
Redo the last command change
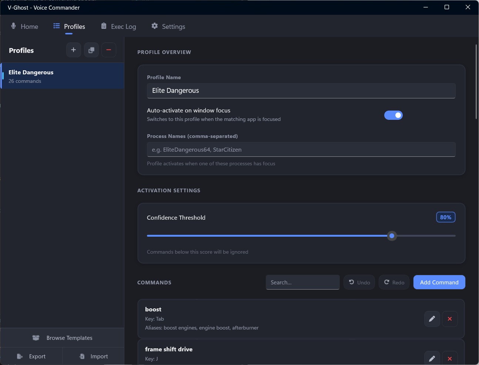pyautogui.click(x=394, y=282)
